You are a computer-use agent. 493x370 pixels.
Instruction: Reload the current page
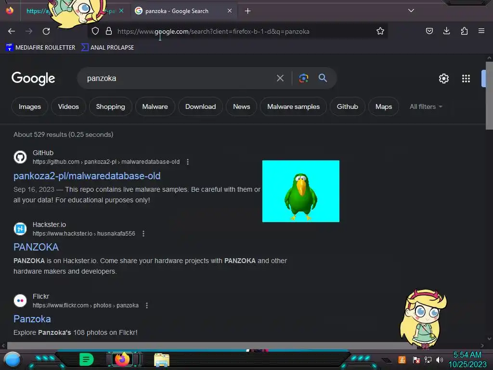(46, 31)
